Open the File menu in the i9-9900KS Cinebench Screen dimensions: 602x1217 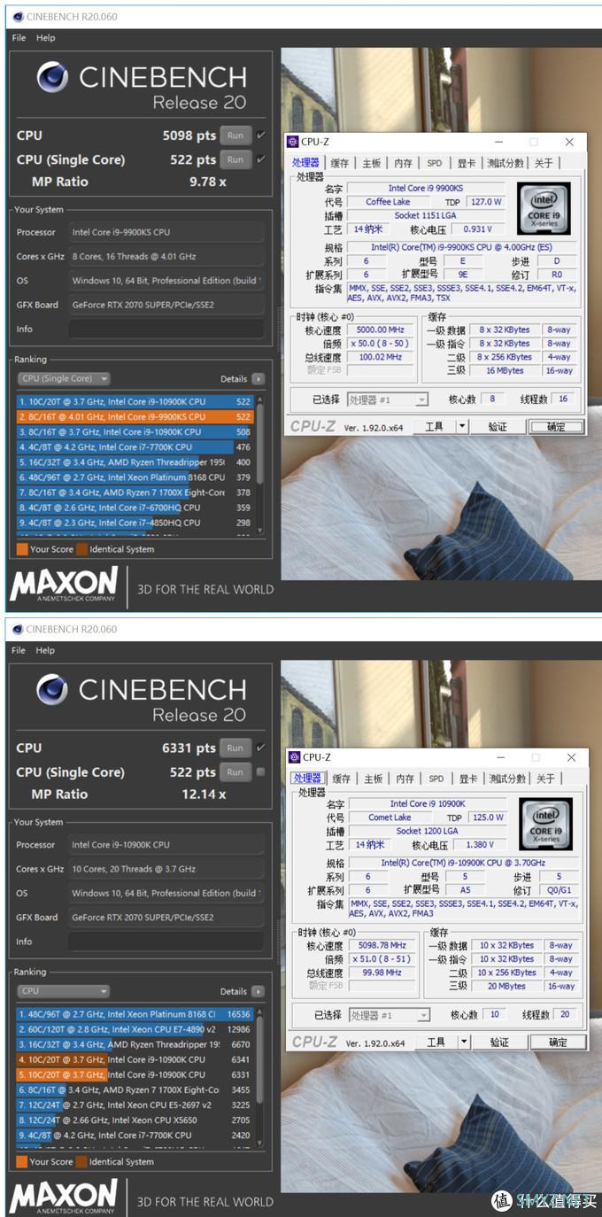coord(19,38)
